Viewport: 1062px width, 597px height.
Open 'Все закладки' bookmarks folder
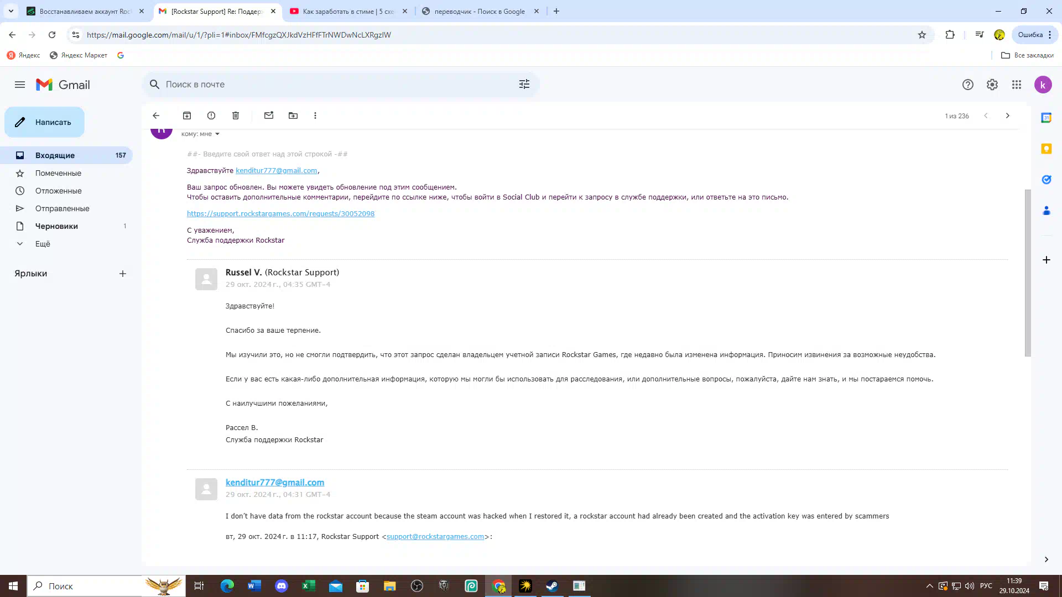pyautogui.click(x=1027, y=55)
